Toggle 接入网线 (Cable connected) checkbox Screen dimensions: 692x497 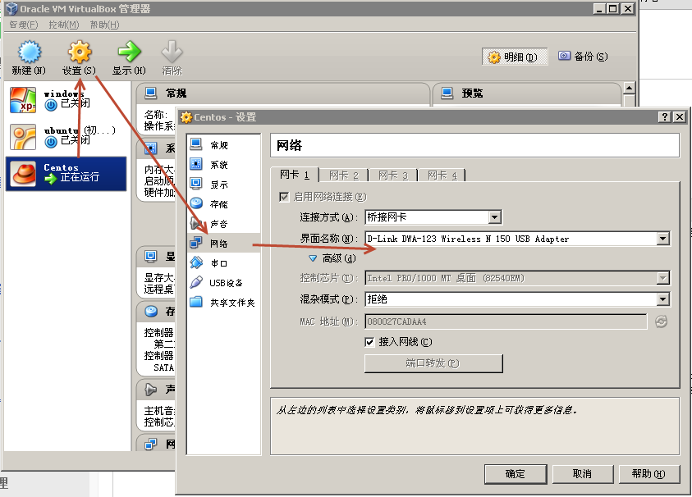pos(370,342)
